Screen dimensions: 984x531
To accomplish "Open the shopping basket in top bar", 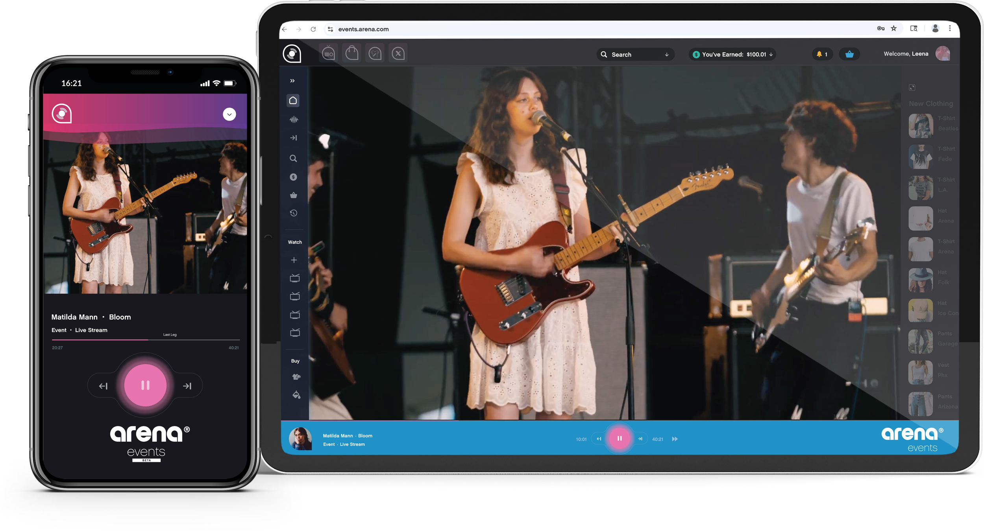I will [x=849, y=54].
